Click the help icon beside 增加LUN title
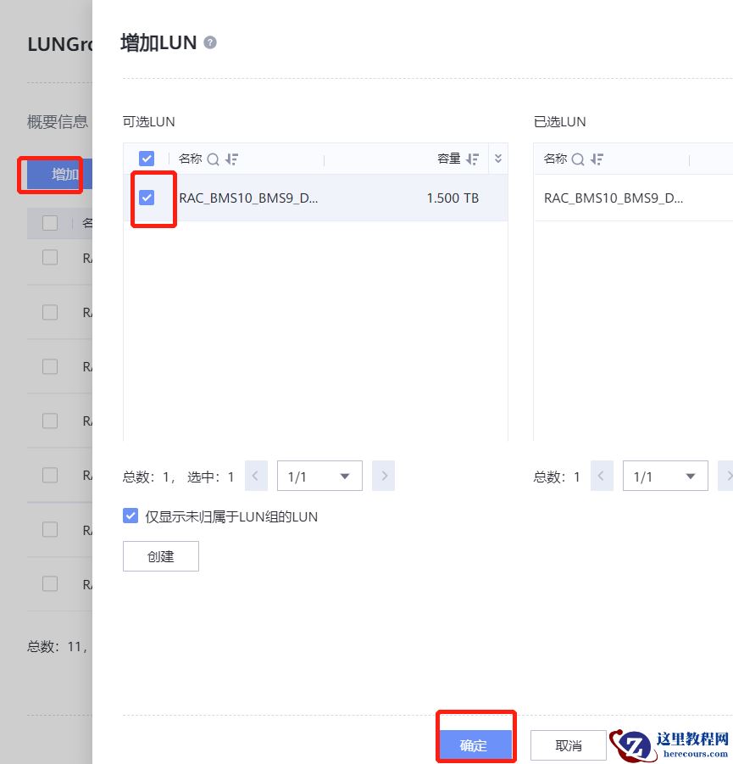 coord(210,43)
